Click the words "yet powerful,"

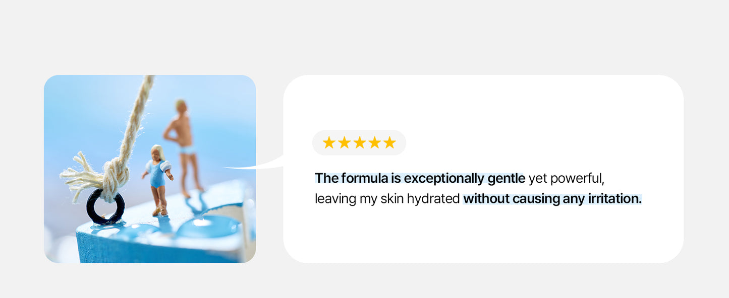click(x=566, y=178)
